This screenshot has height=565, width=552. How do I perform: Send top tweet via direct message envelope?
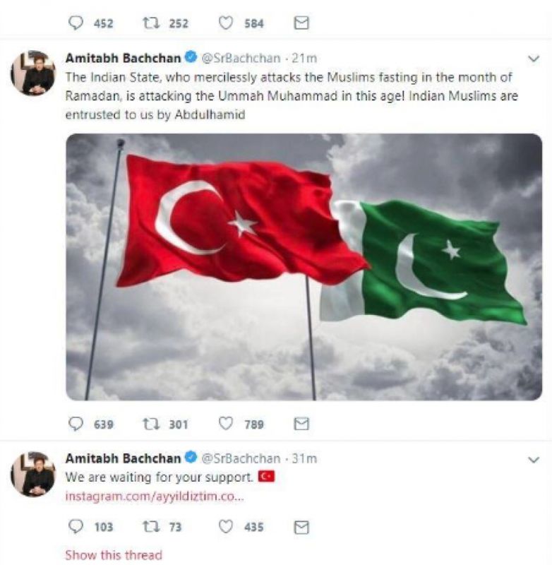(301, 23)
